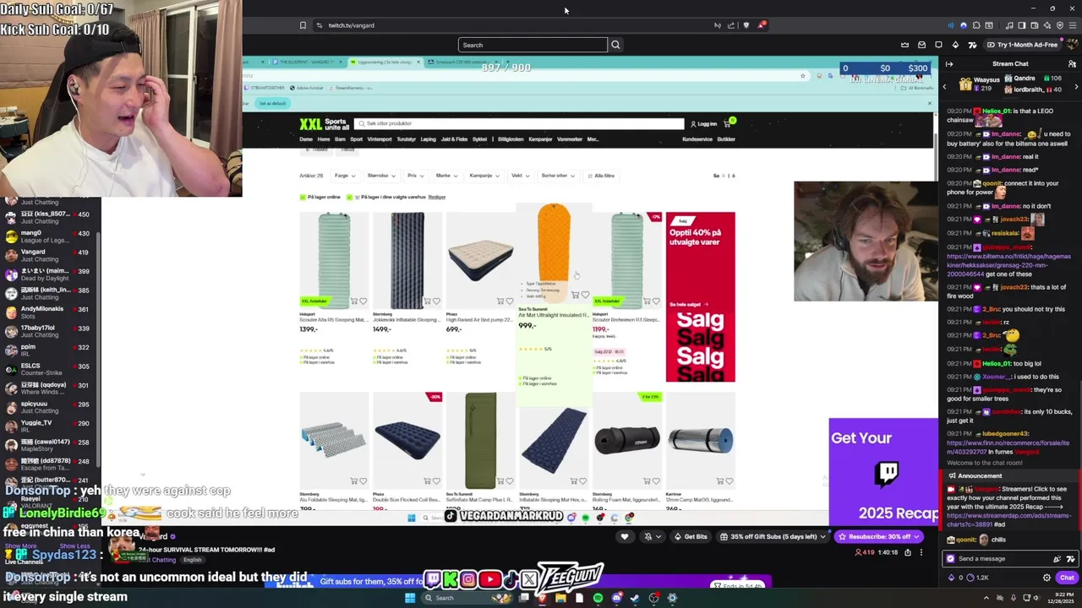Click user avatar in Twitch top bar
1082x608 pixels.
[1072, 45]
